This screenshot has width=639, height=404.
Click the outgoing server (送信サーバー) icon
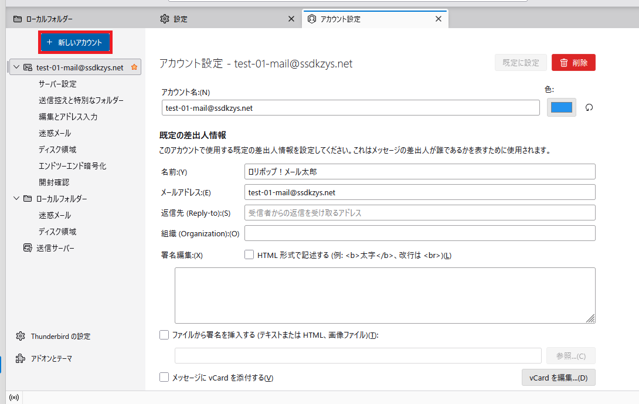[x=28, y=248]
